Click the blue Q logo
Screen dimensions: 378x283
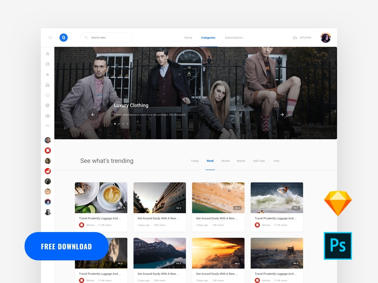point(64,37)
